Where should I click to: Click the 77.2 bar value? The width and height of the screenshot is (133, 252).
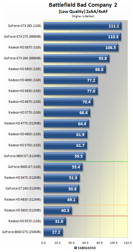tap(91, 80)
